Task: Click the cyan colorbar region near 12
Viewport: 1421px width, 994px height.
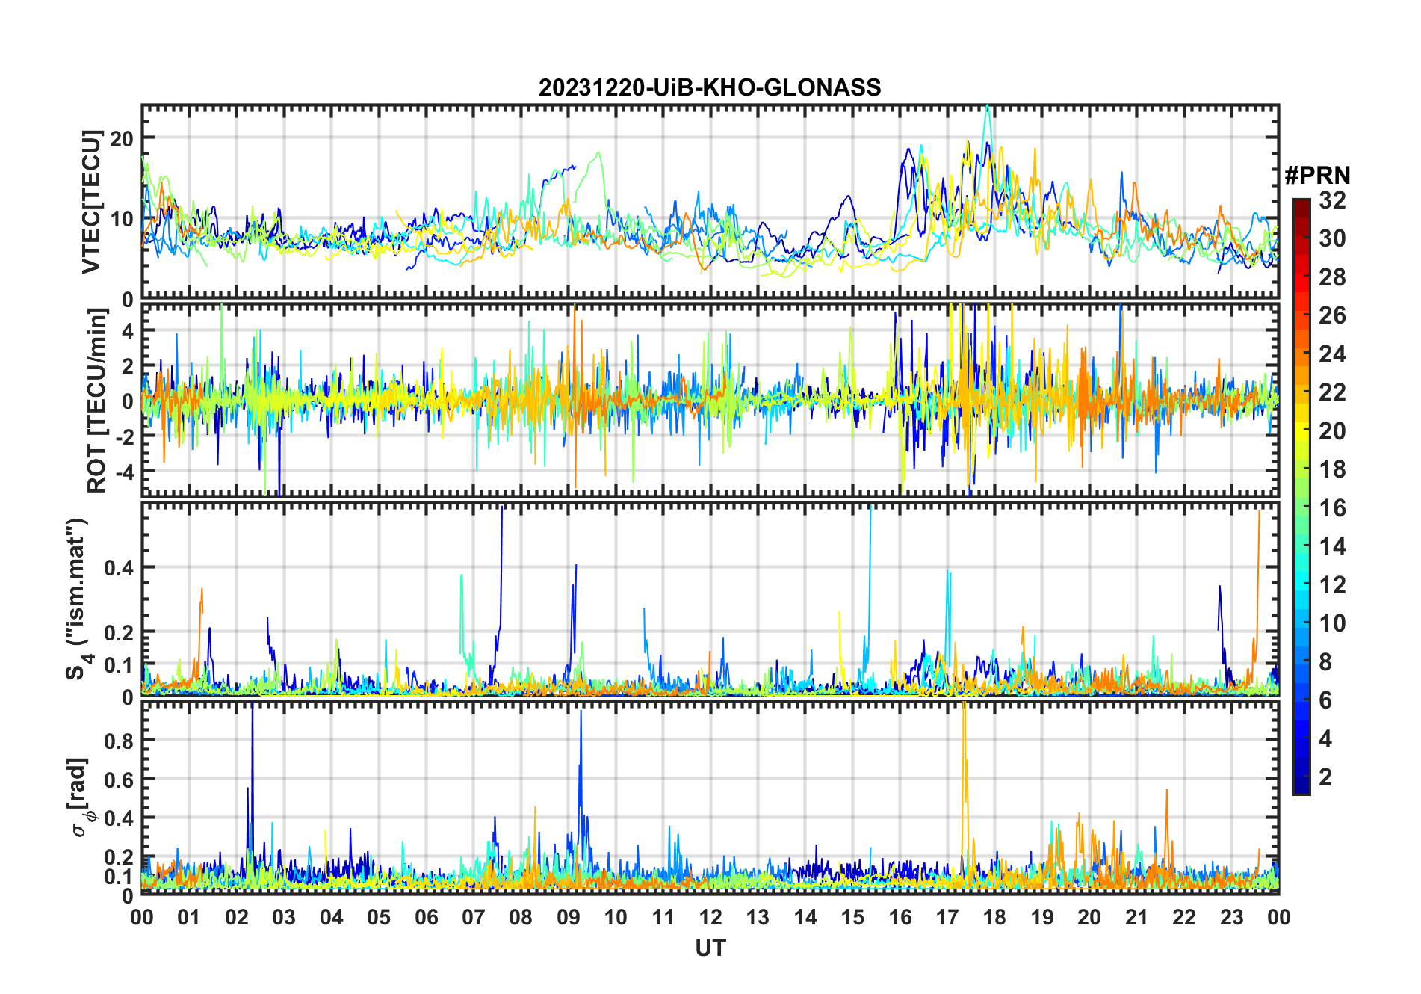Action: click(1301, 584)
